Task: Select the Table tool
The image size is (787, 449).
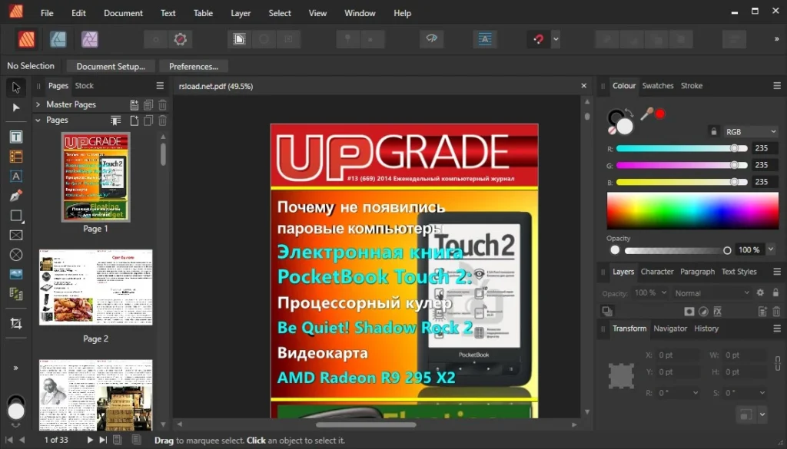Action: click(16, 157)
